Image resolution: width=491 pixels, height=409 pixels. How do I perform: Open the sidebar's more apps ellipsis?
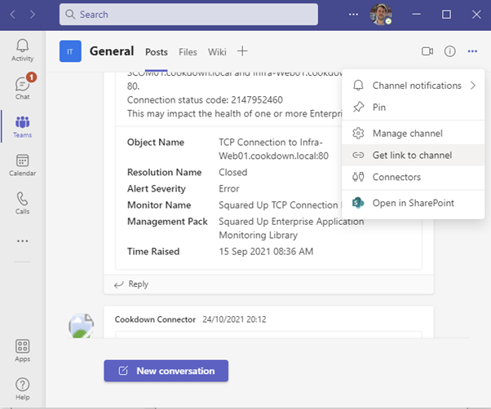(23, 241)
